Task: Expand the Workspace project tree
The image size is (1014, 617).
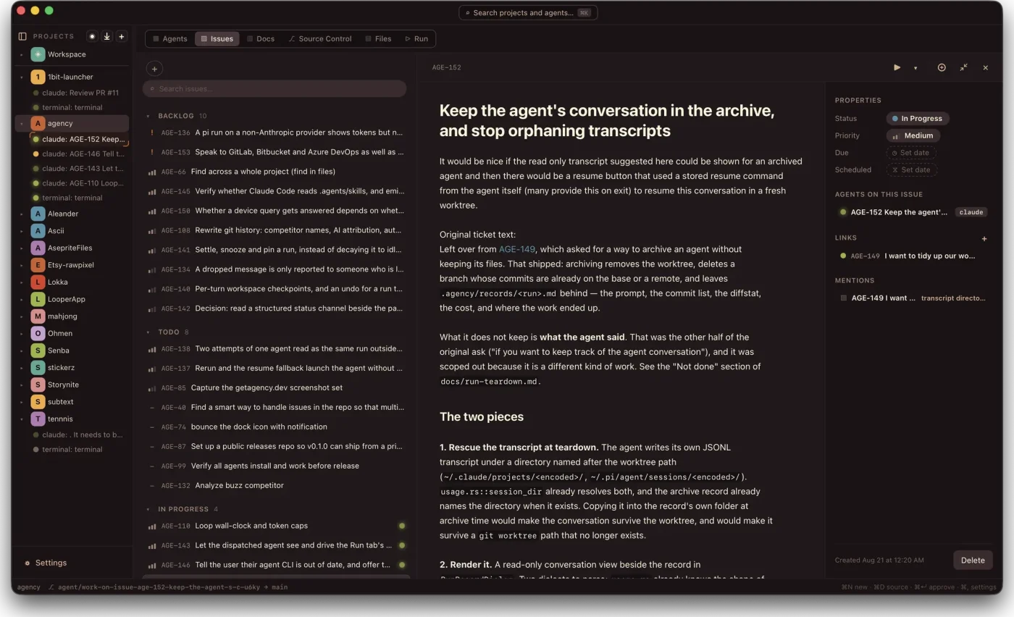Action: 21,54
